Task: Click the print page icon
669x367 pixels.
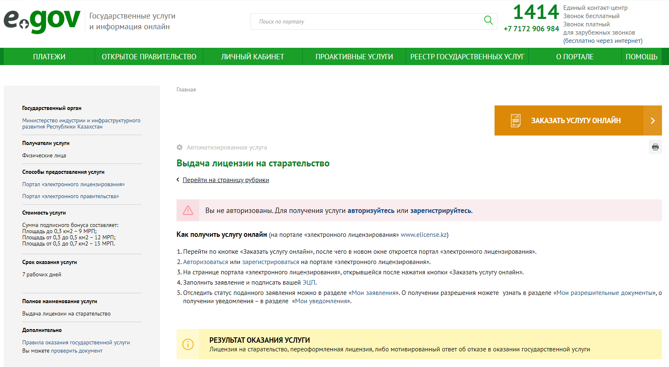Action: point(655,147)
